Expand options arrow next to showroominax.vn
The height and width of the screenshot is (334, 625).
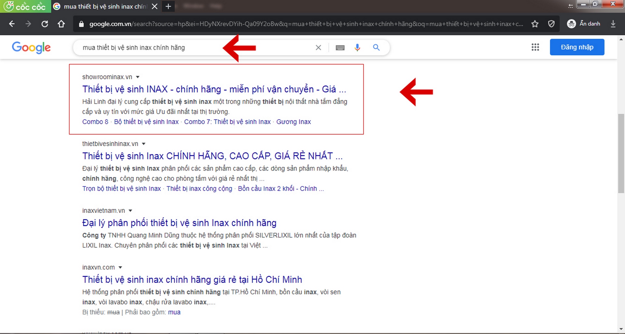click(138, 77)
